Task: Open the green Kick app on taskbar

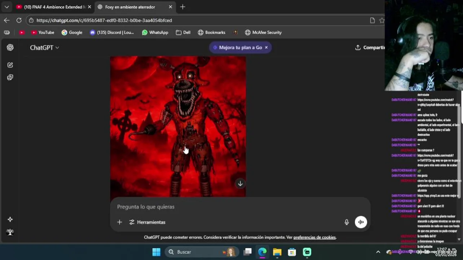Action: click(307, 252)
